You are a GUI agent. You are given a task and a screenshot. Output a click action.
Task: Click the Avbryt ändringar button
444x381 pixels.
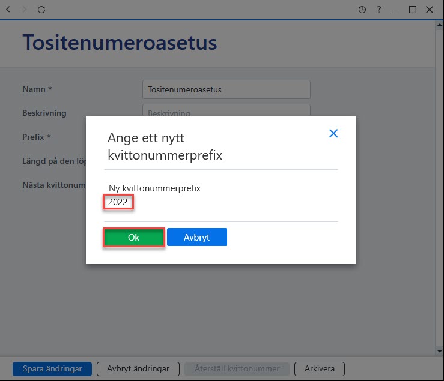tap(138, 369)
